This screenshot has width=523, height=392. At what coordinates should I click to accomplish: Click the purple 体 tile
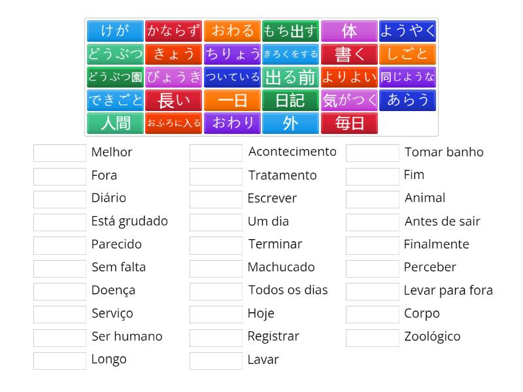point(349,31)
